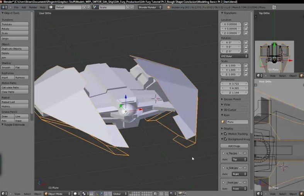304x196 pixels.
Task: Delete the Default screen layout with X icon
Action: (88, 7)
